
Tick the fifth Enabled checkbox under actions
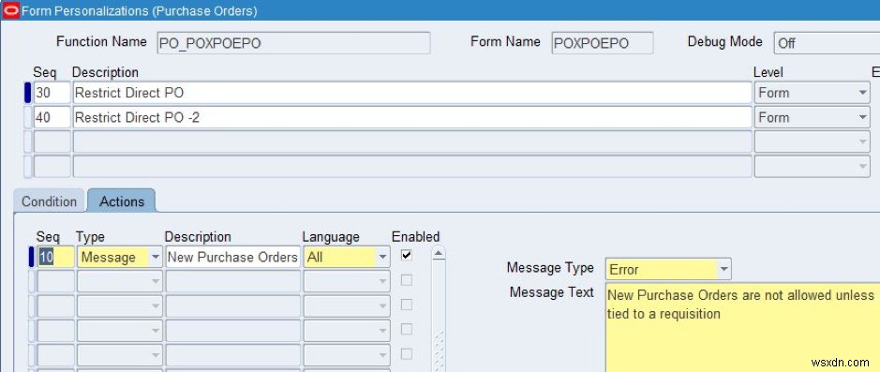click(x=407, y=354)
